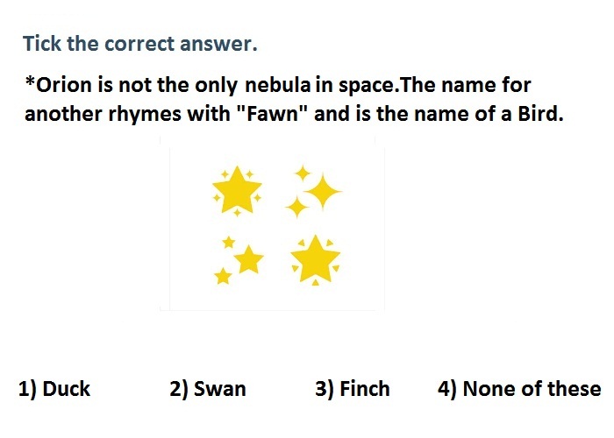This screenshot has height=438, width=614.
Task: Click the small four-point sparkle above the large sparkle
Action: click(x=303, y=173)
